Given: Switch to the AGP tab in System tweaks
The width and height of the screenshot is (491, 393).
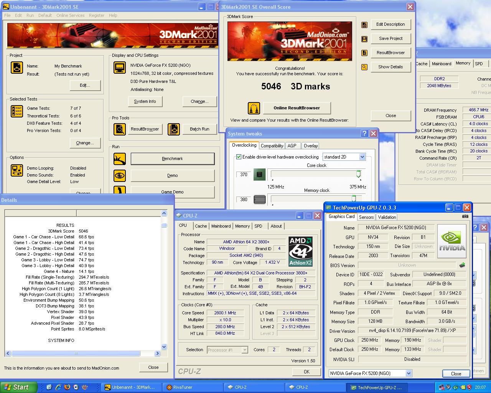Looking at the screenshot, I should (292, 146).
